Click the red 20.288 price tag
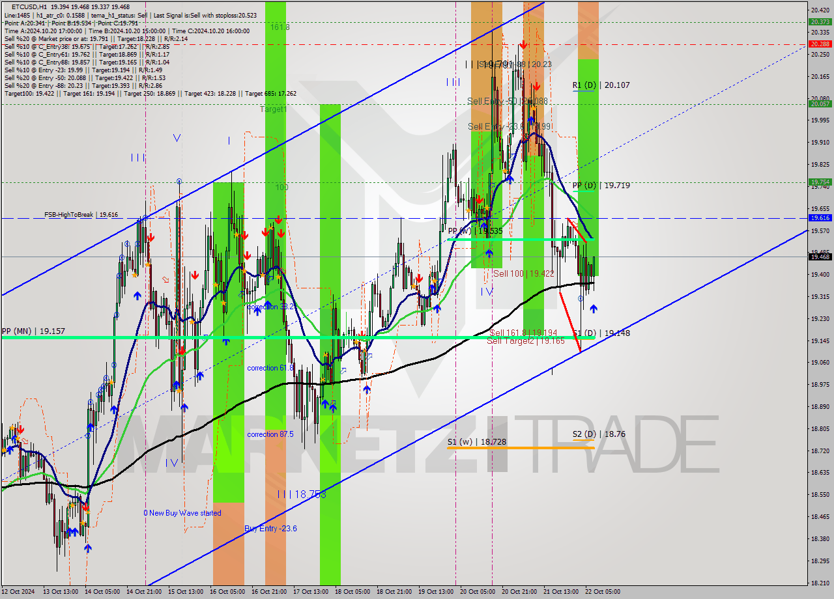 tap(820, 44)
